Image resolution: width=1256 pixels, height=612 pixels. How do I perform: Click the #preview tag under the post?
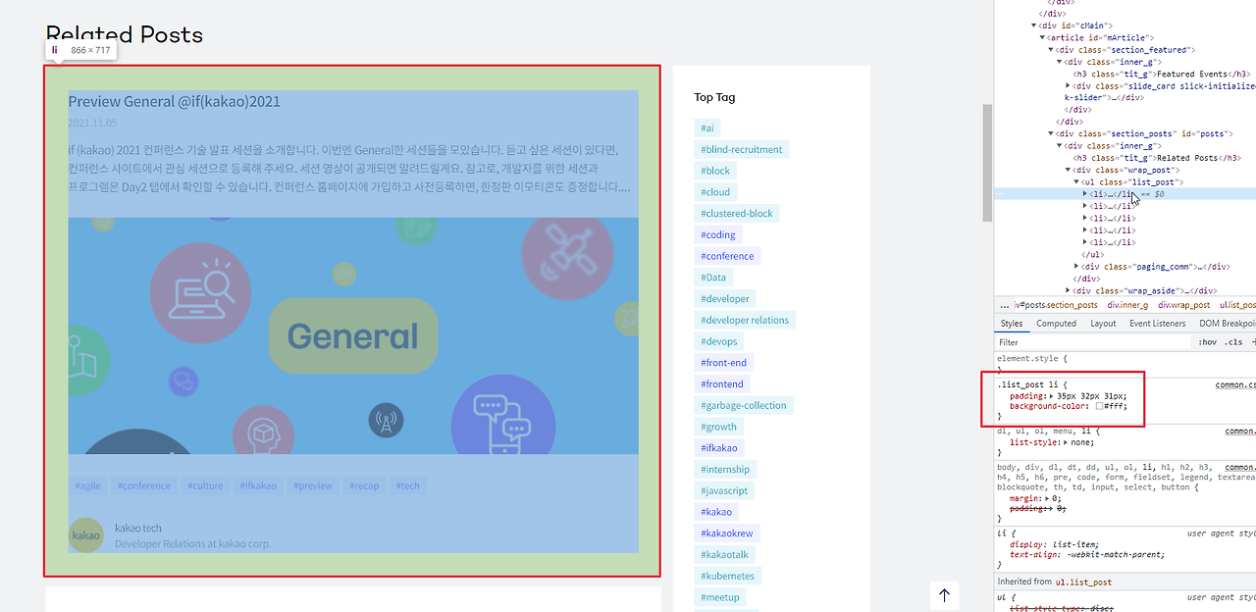pos(313,485)
